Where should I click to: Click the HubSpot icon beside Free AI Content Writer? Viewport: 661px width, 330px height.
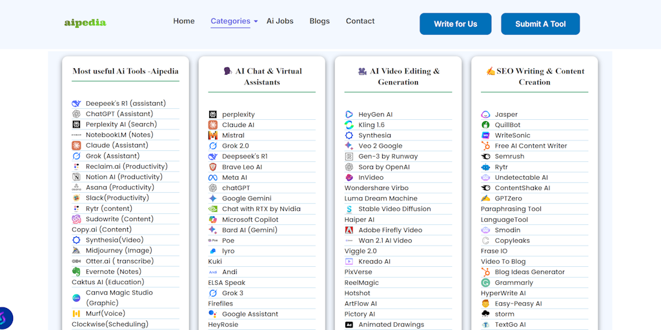point(485,146)
